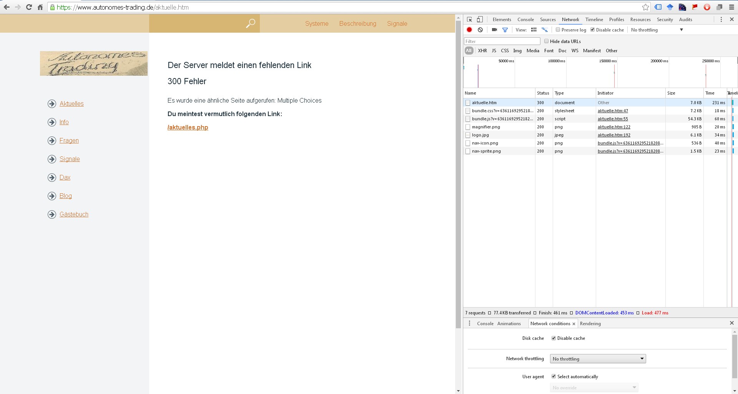Open the red stop-hand extension icon

(707, 7)
